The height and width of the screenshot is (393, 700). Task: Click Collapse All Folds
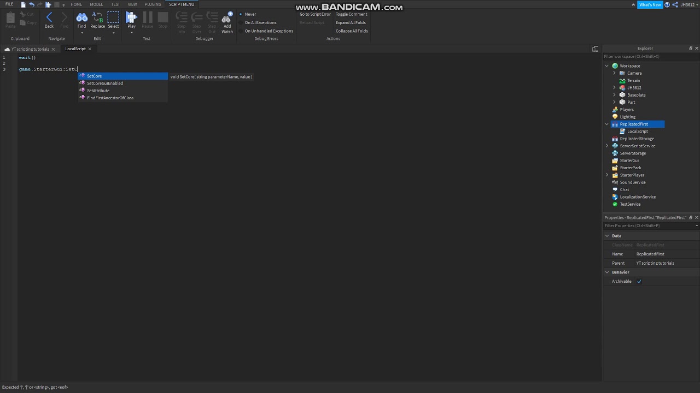click(x=352, y=31)
